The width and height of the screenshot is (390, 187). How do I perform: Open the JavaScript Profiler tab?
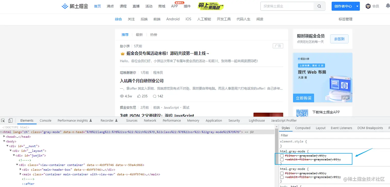pos(284,121)
